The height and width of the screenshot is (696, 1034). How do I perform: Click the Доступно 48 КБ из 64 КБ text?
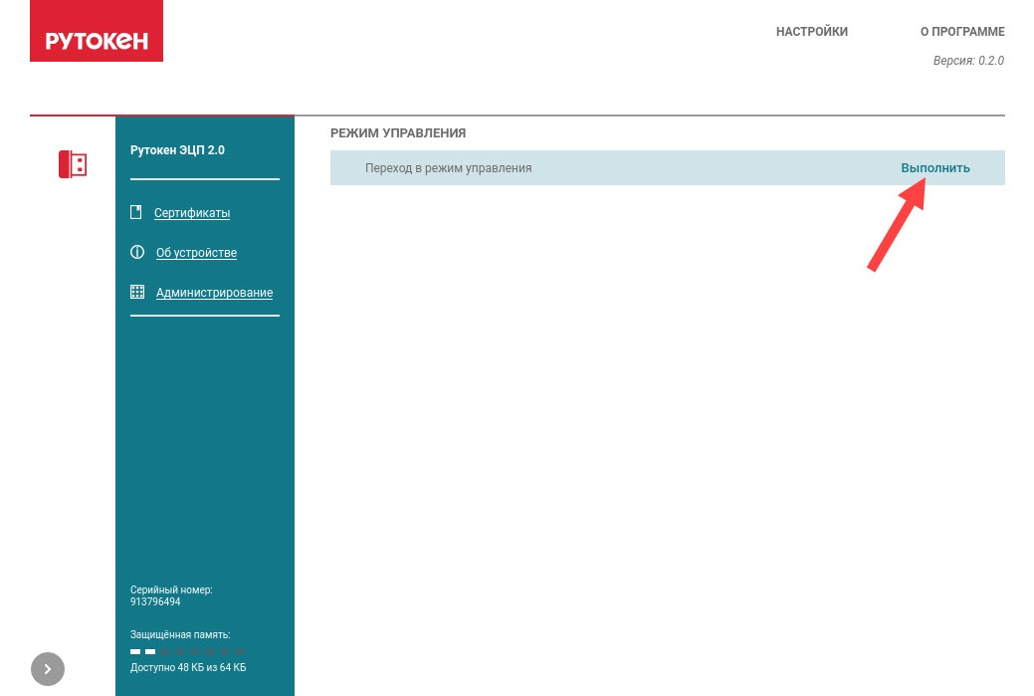[188, 667]
